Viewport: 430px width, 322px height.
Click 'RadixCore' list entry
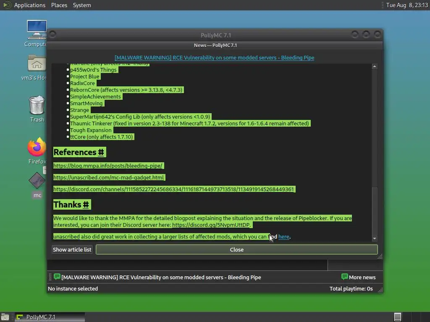[x=83, y=83]
